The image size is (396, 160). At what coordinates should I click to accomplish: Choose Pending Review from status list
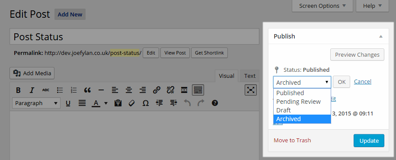coord(302,102)
